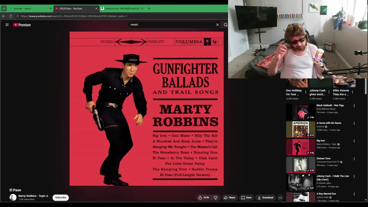Image resolution: width=368 pixels, height=207 pixels.
Task: Open the tab list dropdown arrow
Action: [4, 9]
